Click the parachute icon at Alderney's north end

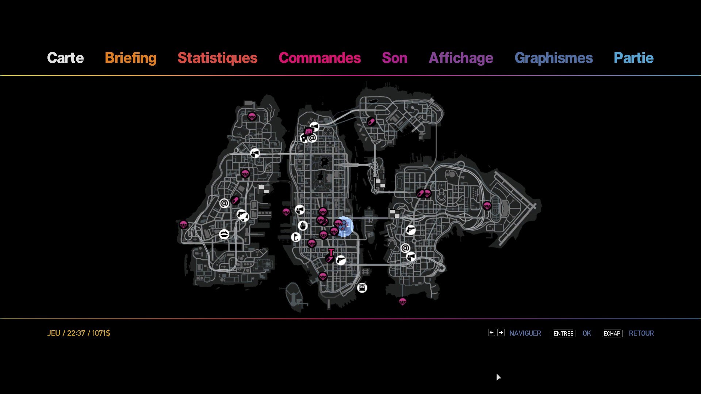(252, 117)
